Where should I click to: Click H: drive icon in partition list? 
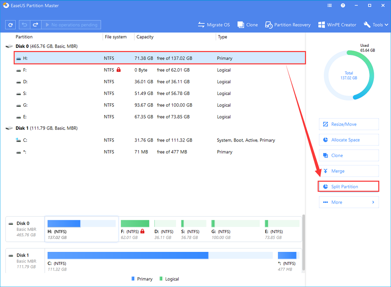(x=18, y=59)
